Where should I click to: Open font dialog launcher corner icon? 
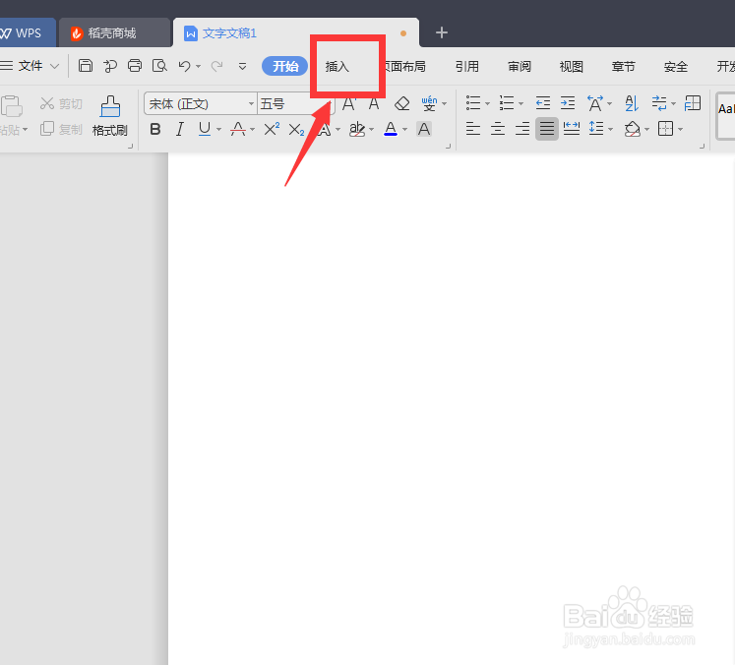point(448,147)
